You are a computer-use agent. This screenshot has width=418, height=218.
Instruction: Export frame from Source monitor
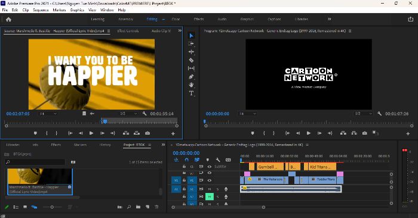[147, 133]
